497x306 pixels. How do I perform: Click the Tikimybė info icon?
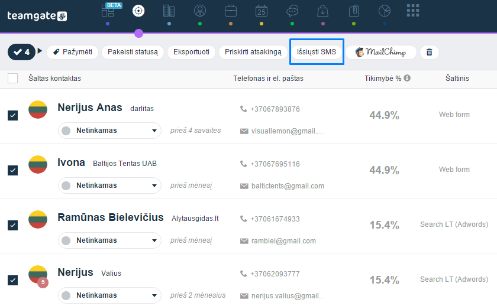point(407,78)
